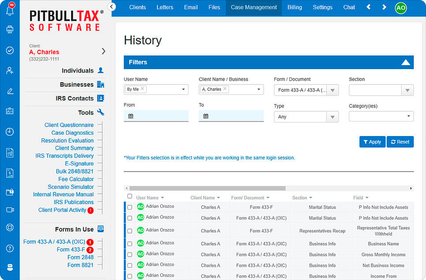
Task: Remove the 'By Me' user name tag
Action: tap(142, 89)
